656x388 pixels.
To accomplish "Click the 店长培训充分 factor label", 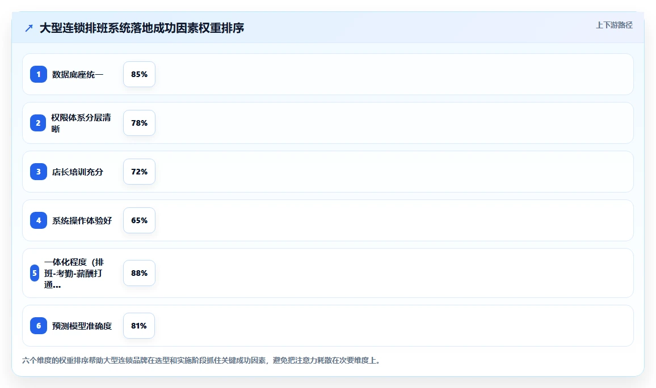I will point(77,172).
